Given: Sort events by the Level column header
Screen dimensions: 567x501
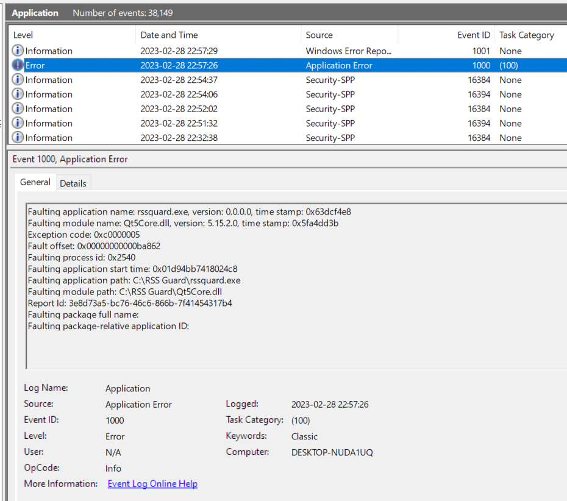Looking at the screenshot, I should click(23, 35).
